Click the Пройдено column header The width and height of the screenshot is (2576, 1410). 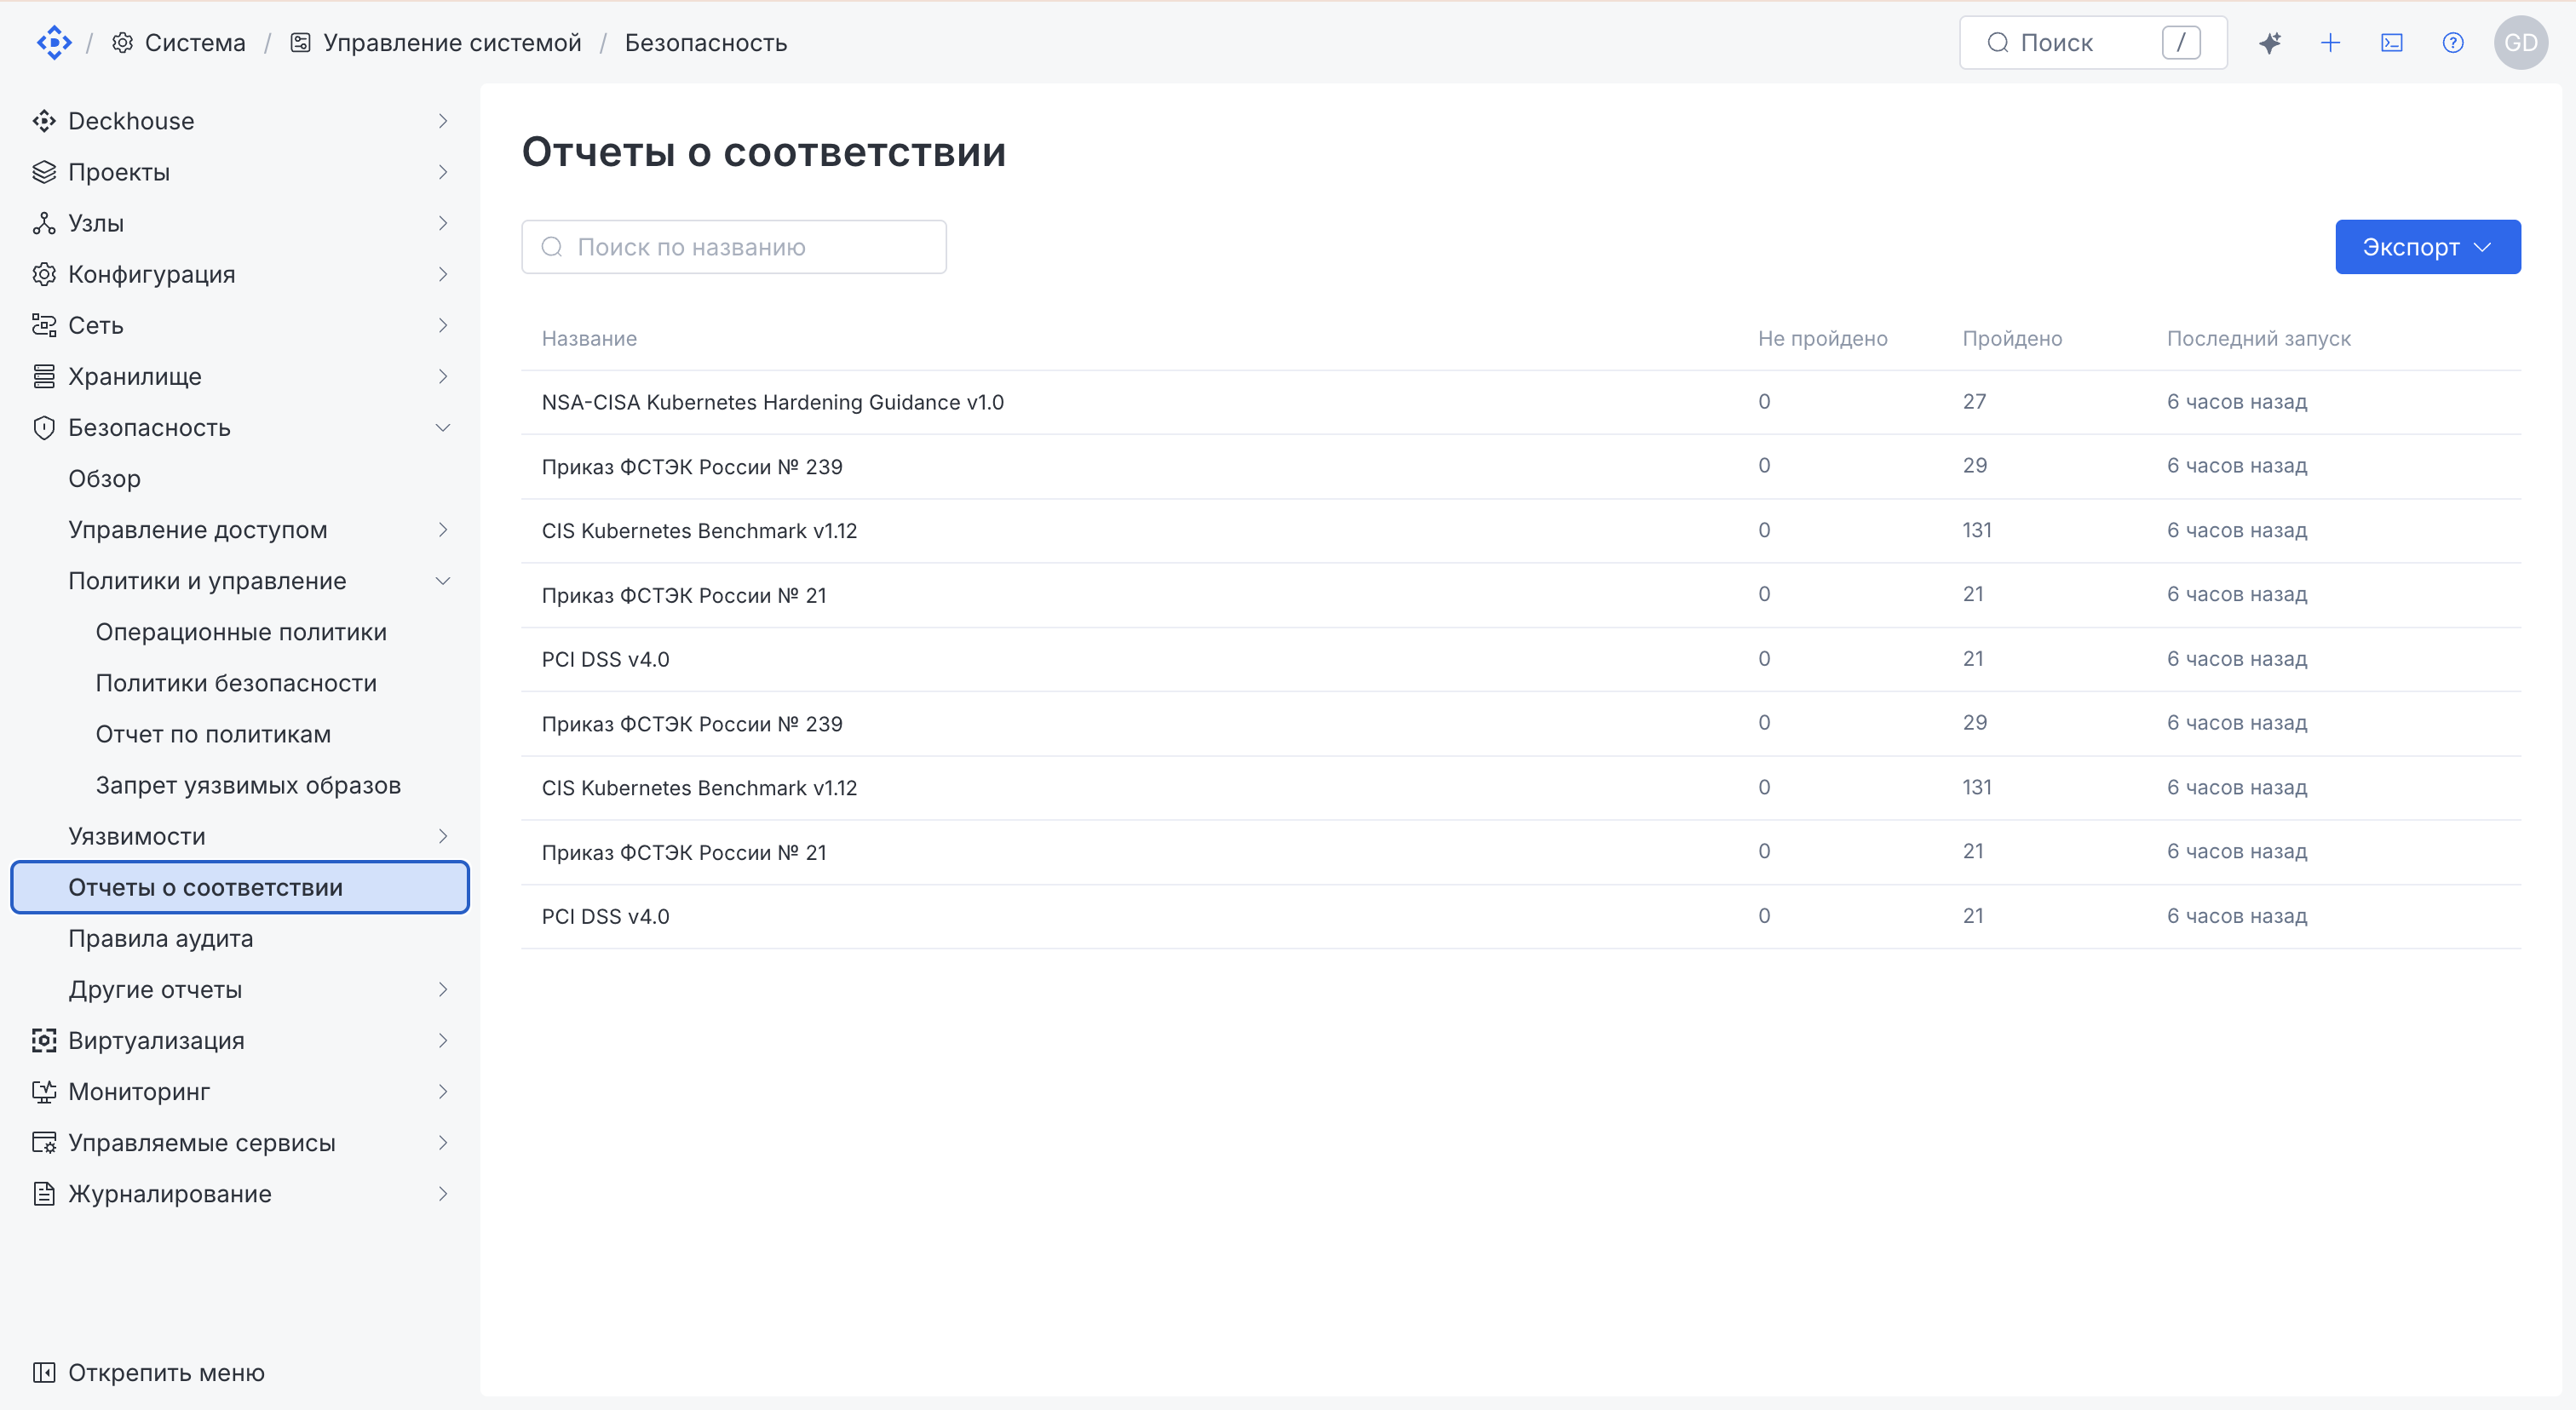pos(2012,339)
